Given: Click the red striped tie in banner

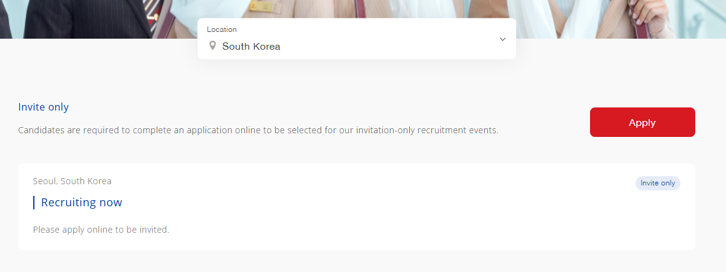Looking at the screenshot, I should [151, 7].
